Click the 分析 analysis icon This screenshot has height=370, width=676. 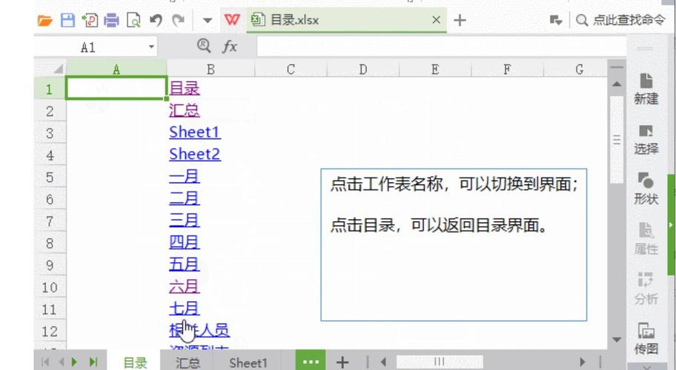tap(646, 289)
